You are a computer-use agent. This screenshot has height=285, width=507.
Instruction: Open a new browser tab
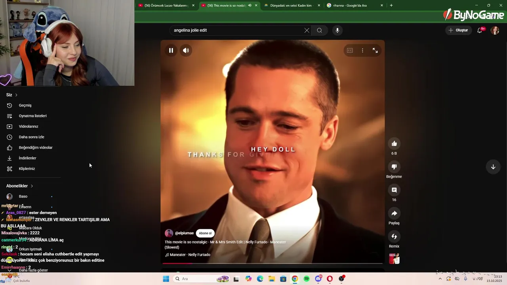click(x=391, y=6)
